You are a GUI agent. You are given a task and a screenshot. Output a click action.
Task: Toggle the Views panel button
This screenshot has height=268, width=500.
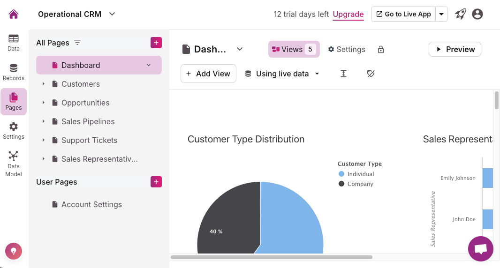(294, 49)
